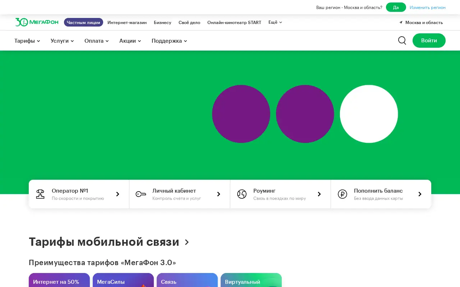Open the Интернет на 50% card
The height and width of the screenshot is (287, 460).
click(x=59, y=280)
